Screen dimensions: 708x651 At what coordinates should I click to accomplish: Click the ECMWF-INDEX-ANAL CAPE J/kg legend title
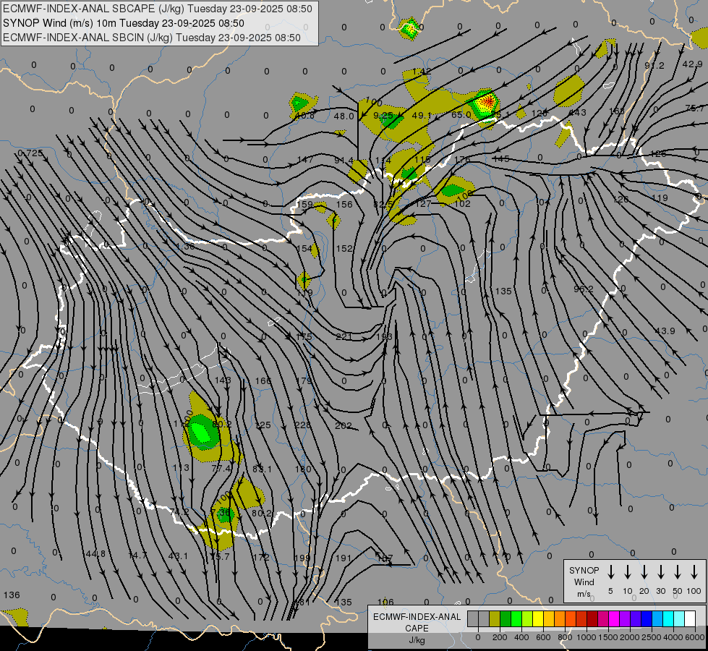[x=417, y=629]
